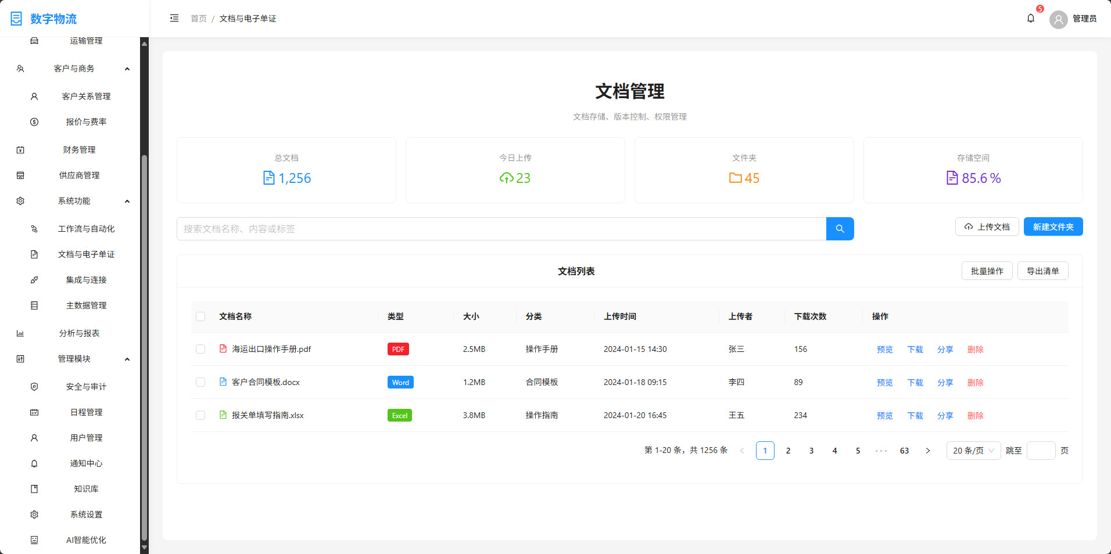Click the 数字物流 logo icon
This screenshot has height=554, width=1111.
pos(16,18)
